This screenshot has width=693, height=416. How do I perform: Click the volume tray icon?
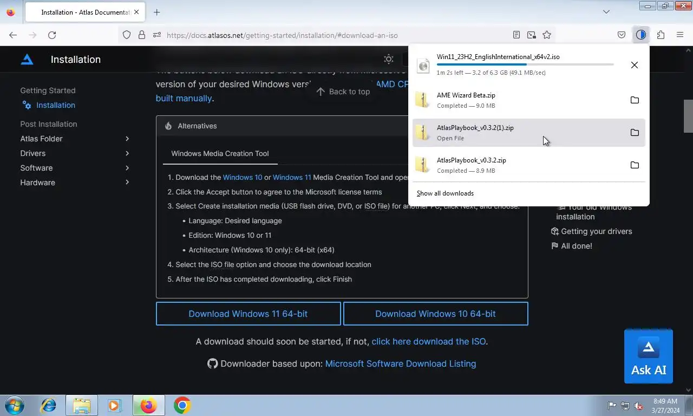click(638, 406)
